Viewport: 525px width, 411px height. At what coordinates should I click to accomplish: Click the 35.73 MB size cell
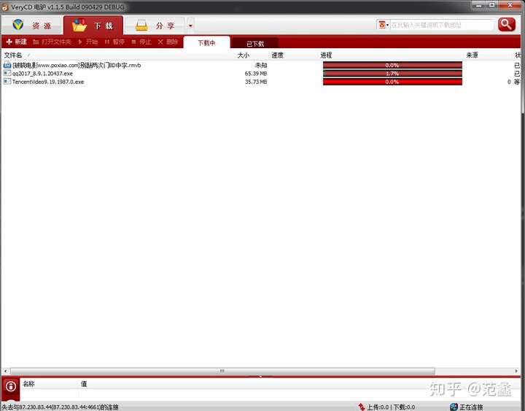pyautogui.click(x=256, y=82)
